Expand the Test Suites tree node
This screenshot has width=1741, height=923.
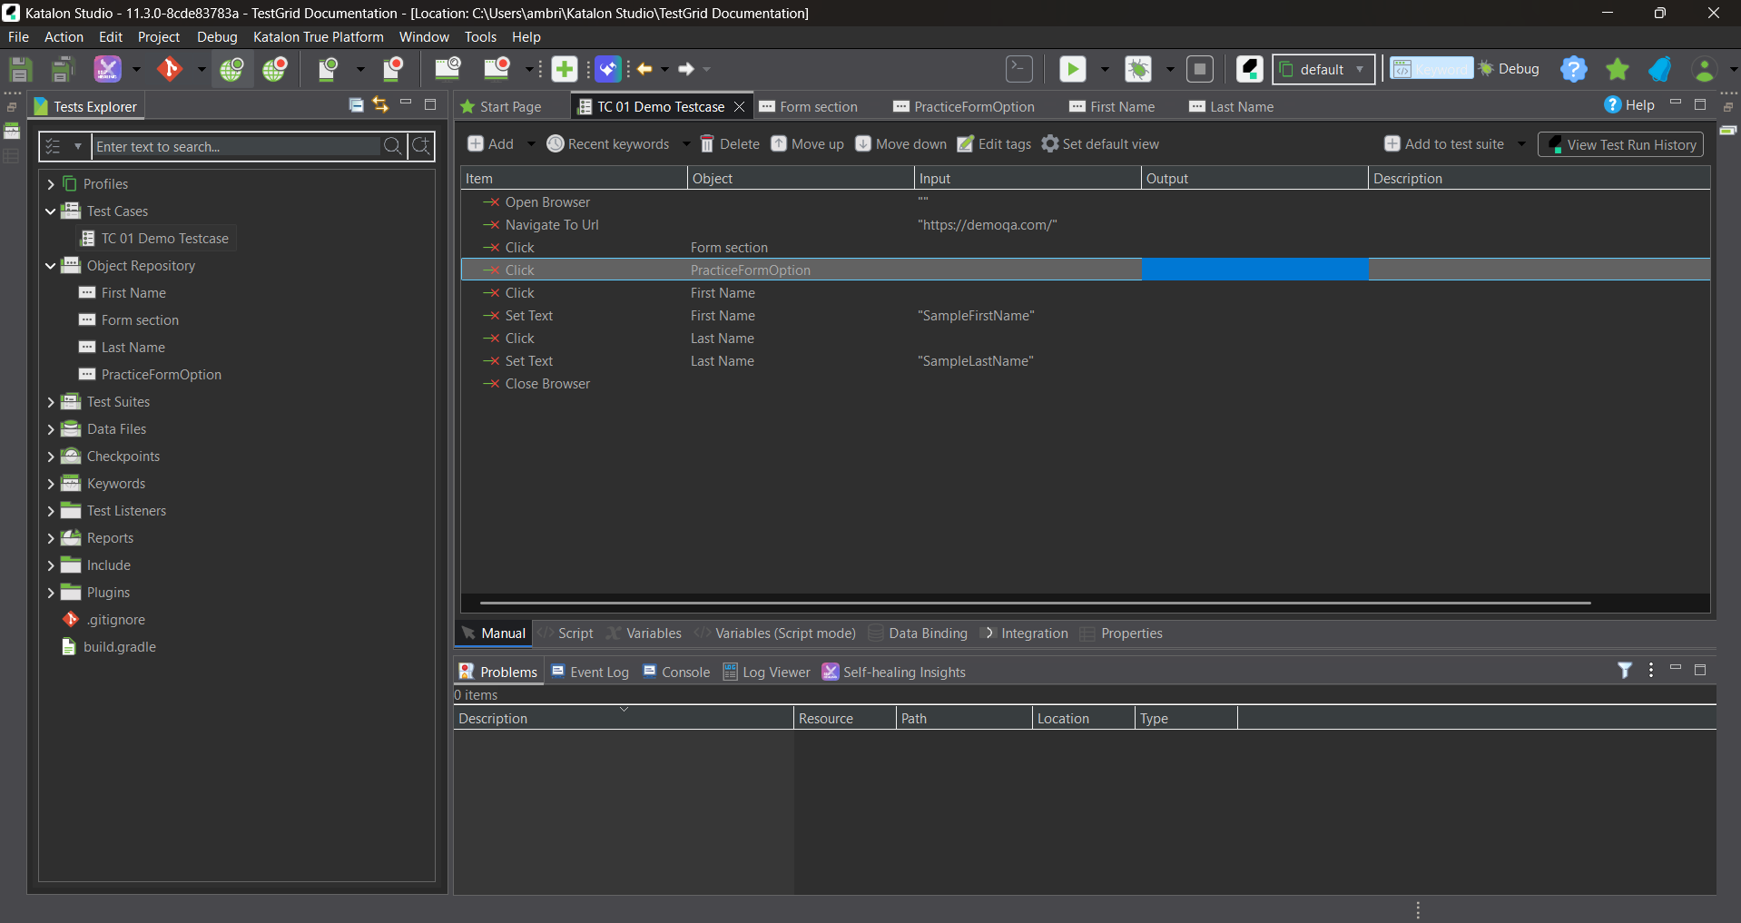pos(51,402)
